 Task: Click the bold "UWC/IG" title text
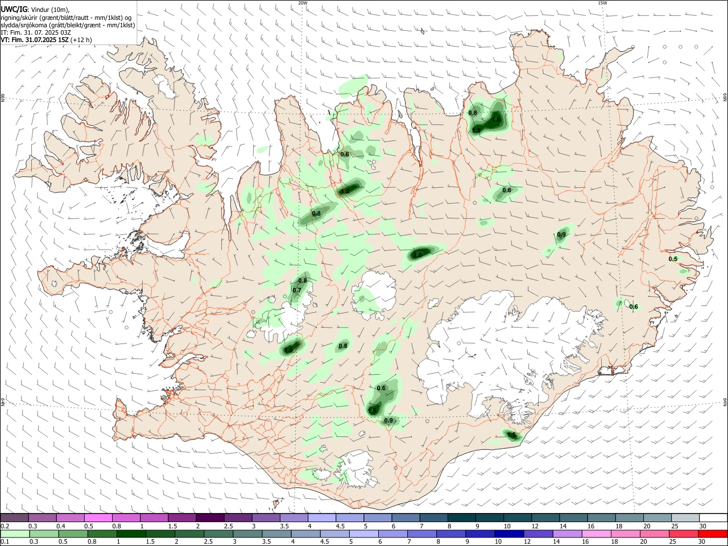(x=14, y=9)
